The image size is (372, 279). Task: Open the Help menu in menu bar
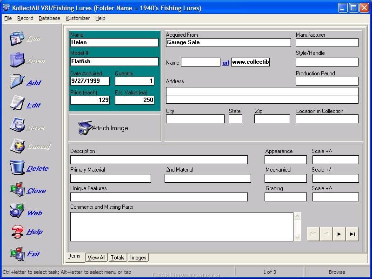pos(100,18)
